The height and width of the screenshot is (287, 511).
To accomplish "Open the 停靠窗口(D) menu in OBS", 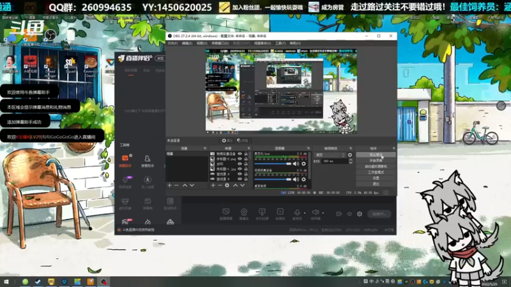I will [220, 43].
